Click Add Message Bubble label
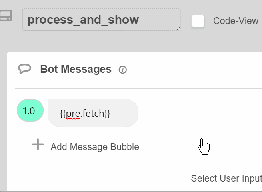The image size is (262, 192). pos(95,147)
